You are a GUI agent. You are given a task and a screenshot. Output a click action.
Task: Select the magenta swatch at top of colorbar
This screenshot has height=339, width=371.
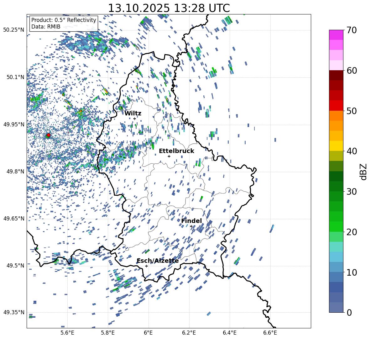click(336, 35)
